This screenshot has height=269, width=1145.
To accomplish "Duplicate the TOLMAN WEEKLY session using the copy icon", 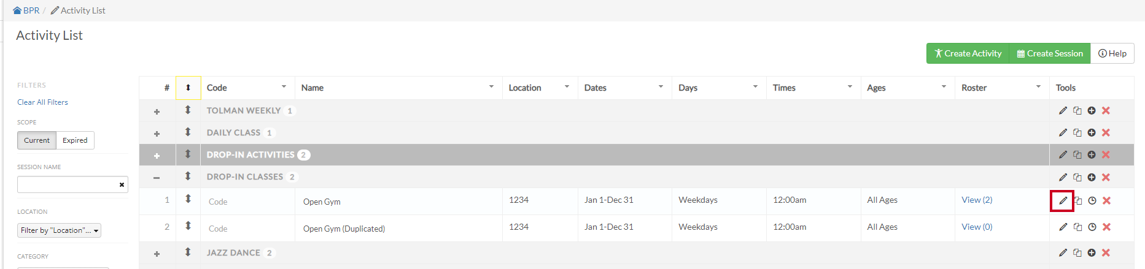I will [1077, 110].
